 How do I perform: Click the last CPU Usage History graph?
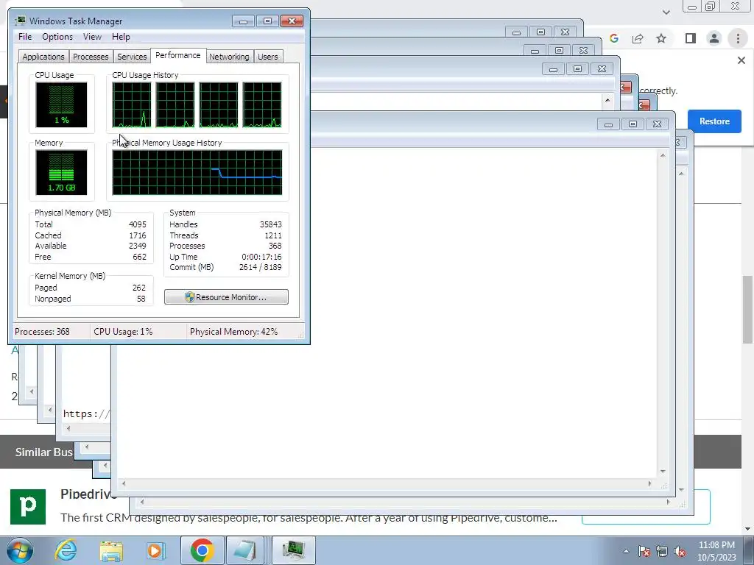262,104
